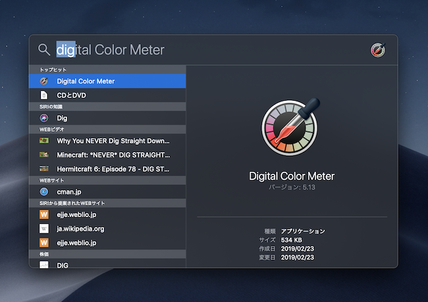Open Why You NEVER Dig Straight Down video
Screen dimensions: 428x302
click(107, 141)
